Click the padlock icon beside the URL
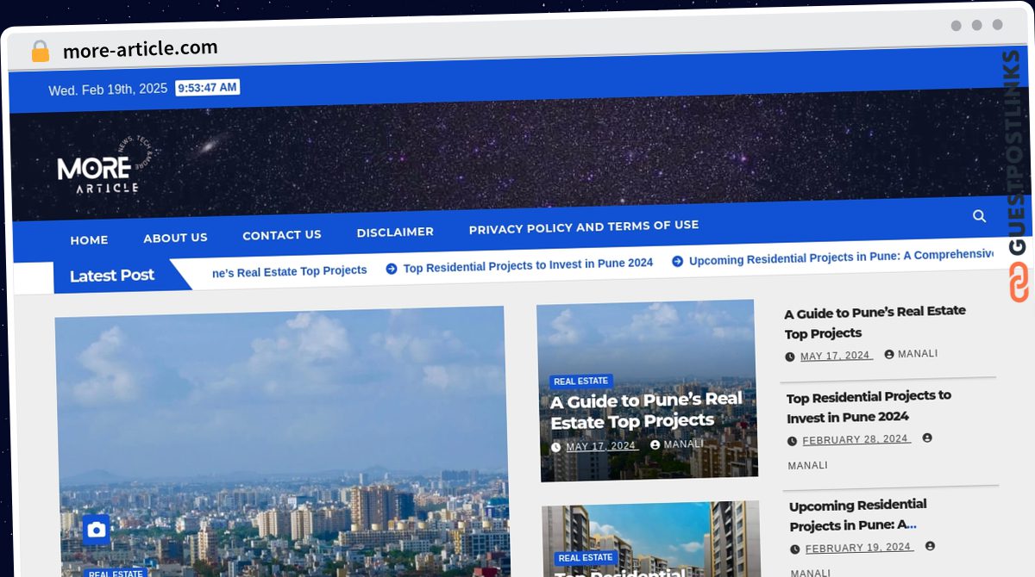The image size is (1035, 577). (x=40, y=52)
